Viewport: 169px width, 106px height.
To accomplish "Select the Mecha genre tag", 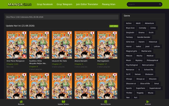I will [139, 56].
